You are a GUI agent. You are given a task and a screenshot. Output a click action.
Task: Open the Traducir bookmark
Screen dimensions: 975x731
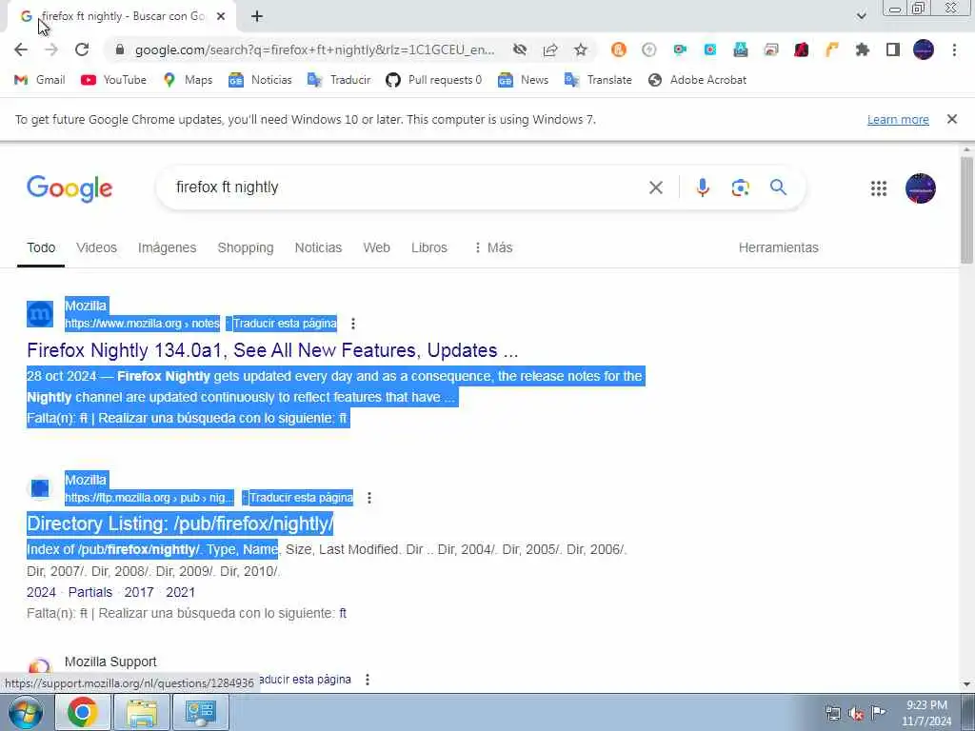coord(339,80)
